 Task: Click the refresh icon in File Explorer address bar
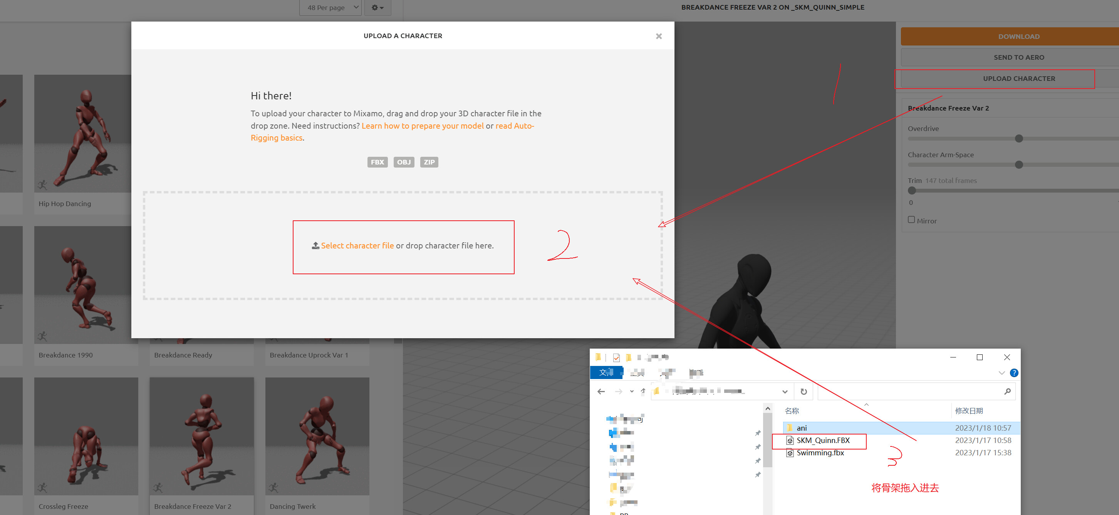(804, 391)
